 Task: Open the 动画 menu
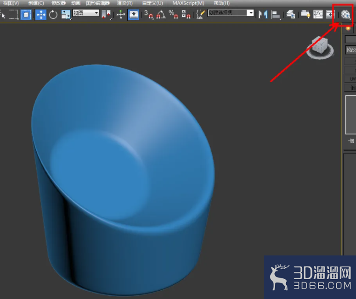[76, 3]
